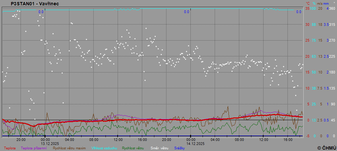This screenshot has width=337, height=151.
Task: Click the 270 wind direction axis value
Action: (332, 40)
